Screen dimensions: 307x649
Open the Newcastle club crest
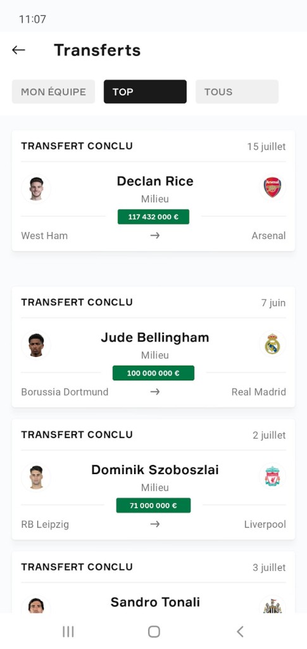click(272, 605)
